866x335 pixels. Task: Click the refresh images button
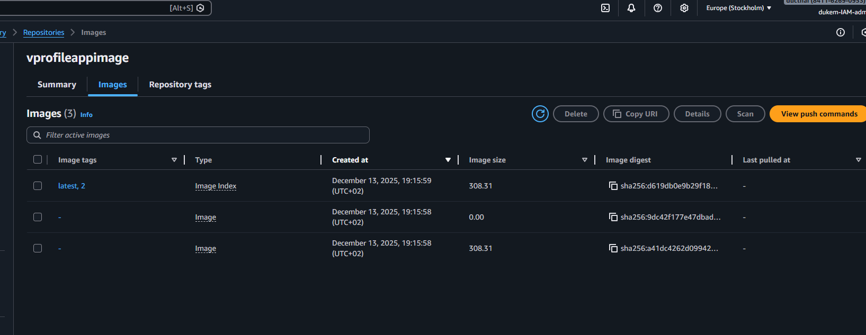[x=540, y=114]
